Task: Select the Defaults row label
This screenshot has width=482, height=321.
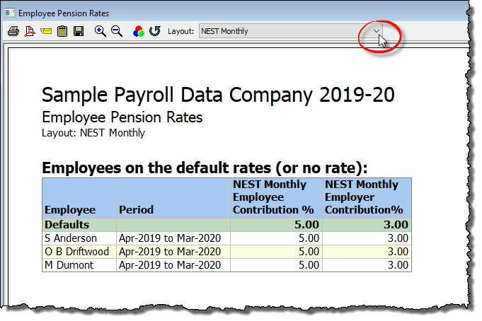Action: click(x=79, y=225)
